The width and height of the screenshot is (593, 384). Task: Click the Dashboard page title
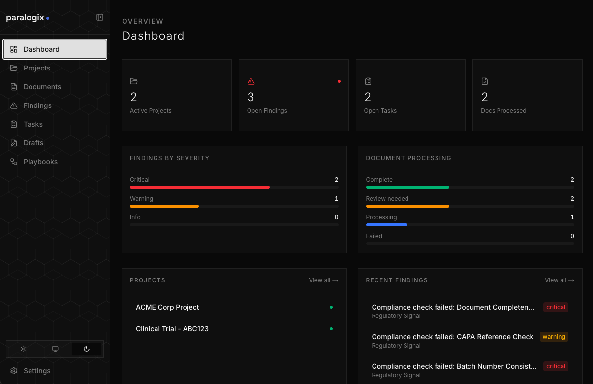click(153, 36)
